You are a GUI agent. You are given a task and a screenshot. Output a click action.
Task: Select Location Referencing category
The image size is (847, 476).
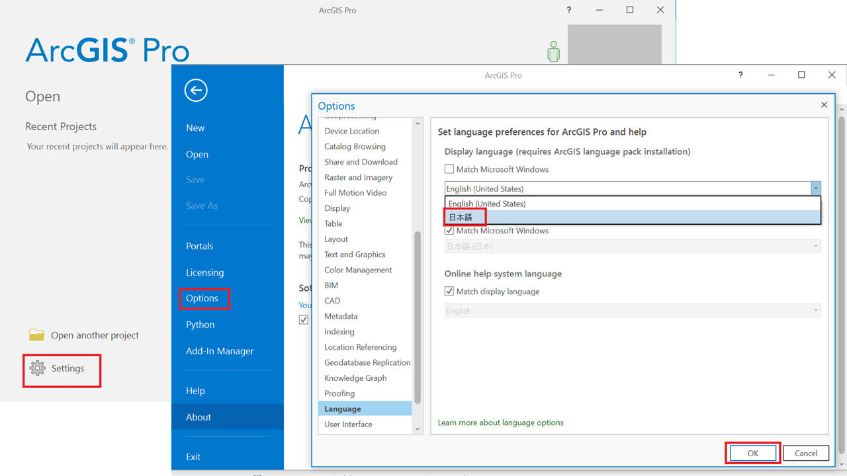pos(361,347)
